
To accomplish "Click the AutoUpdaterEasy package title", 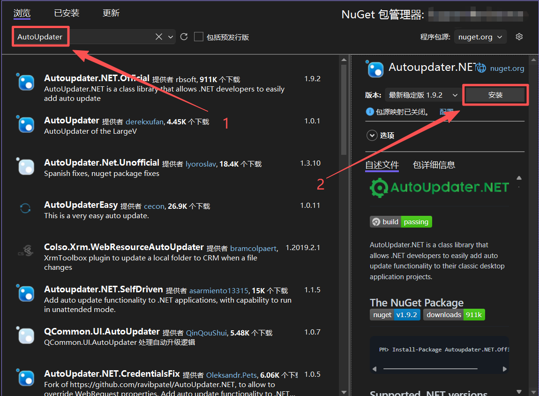I will (x=81, y=205).
